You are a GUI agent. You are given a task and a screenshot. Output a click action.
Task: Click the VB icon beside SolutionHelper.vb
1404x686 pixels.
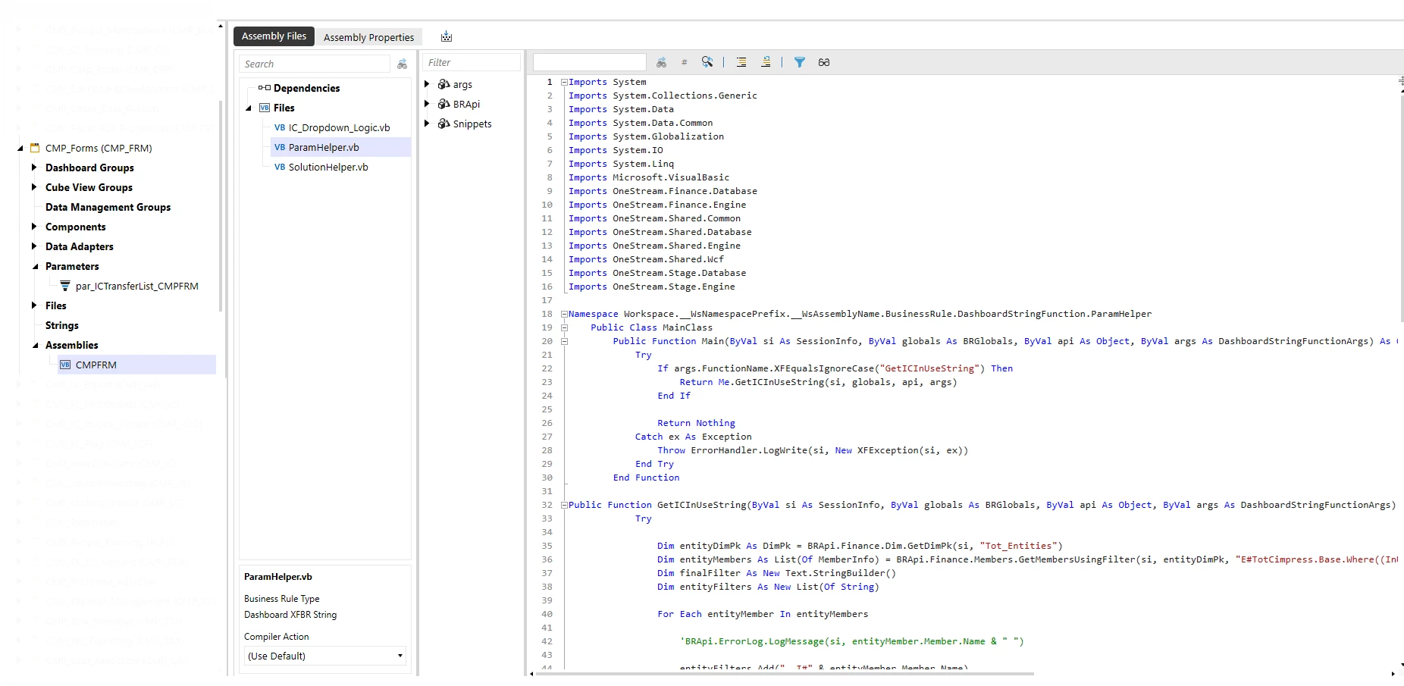pos(280,167)
